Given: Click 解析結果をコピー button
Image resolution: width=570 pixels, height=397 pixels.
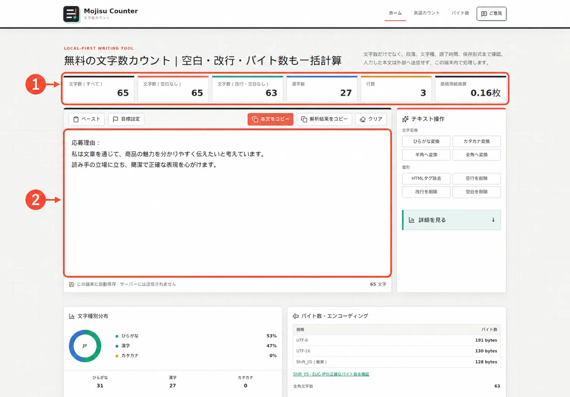Looking at the screenshot, I should (x=324, y=119).
